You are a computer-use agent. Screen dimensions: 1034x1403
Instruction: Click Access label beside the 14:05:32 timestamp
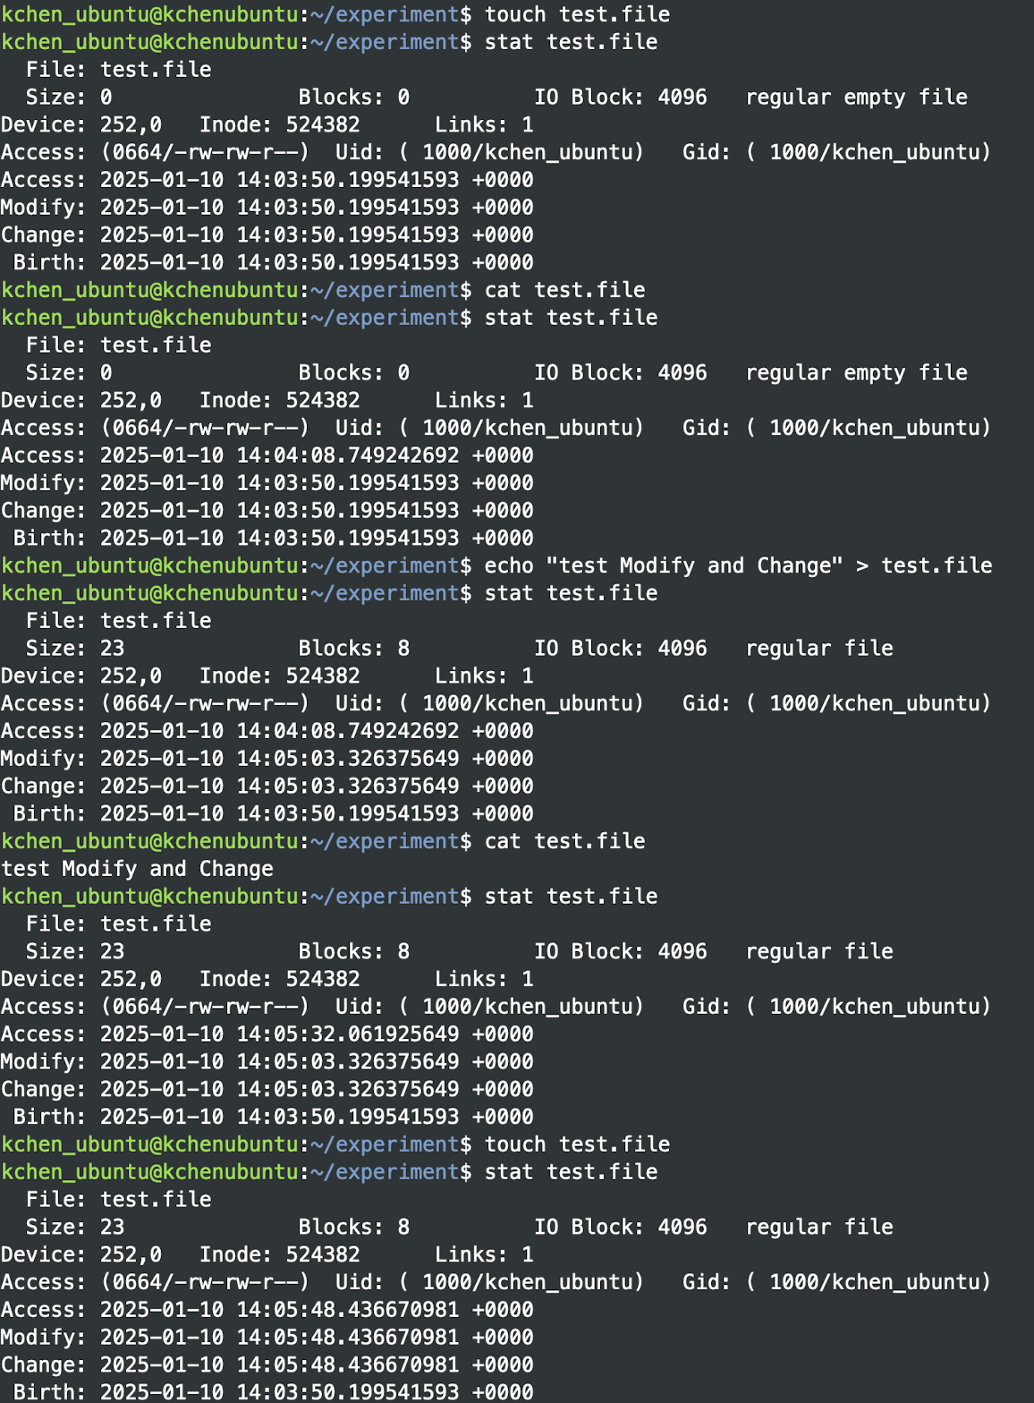tap(43, 1034)
